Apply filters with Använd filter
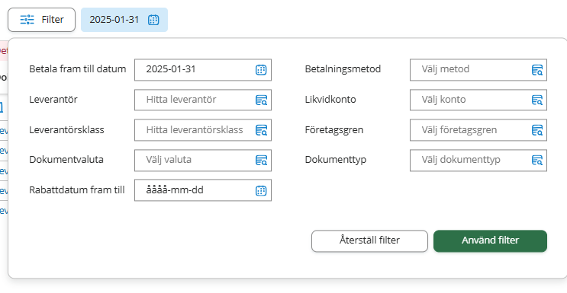 (x=490, y=240)
